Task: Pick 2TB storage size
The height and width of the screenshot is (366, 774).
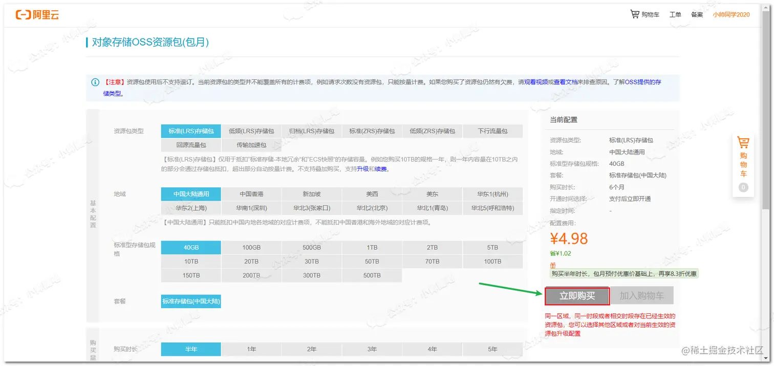Action: pos(433,248)
